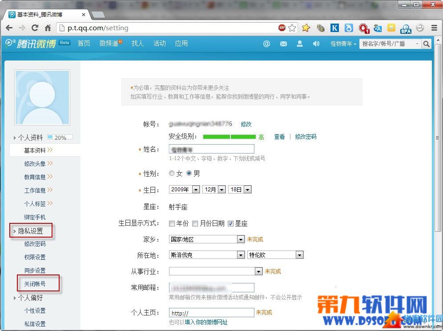Image resolution: width=443 pixels, height=331 pixels.
Task: Click the 姓名 name input field
Action: tap(211, 149)
